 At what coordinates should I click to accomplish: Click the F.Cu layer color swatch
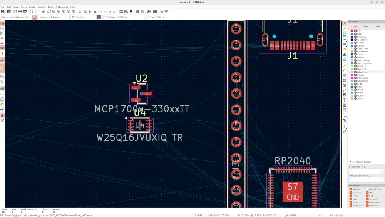coord(352,31)
